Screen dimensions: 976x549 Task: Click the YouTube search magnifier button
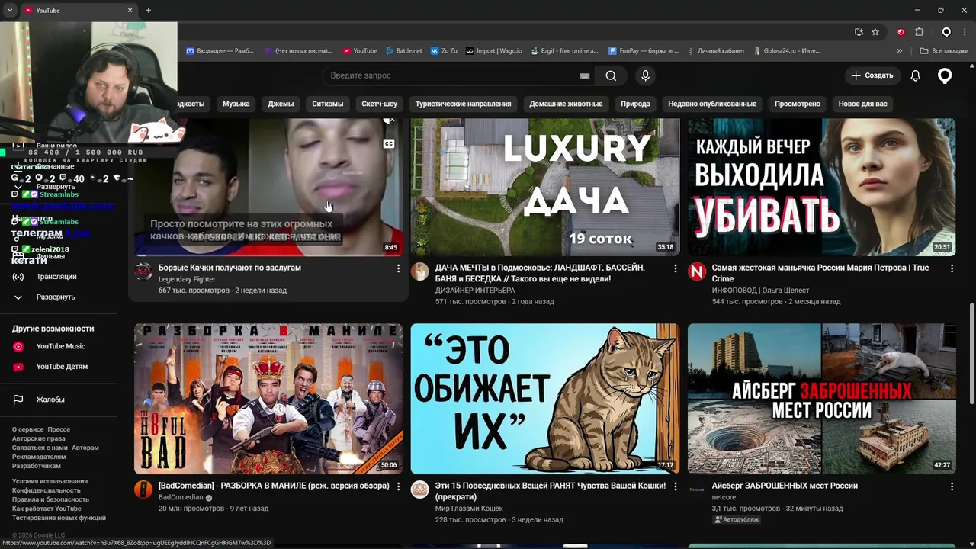611,75
